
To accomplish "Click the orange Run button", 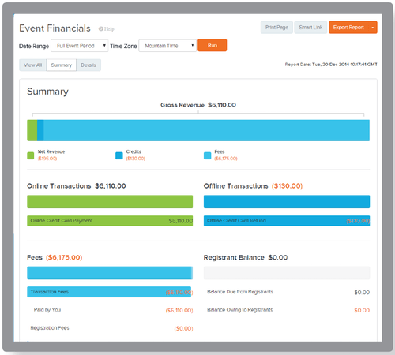I will pos(213,45).
